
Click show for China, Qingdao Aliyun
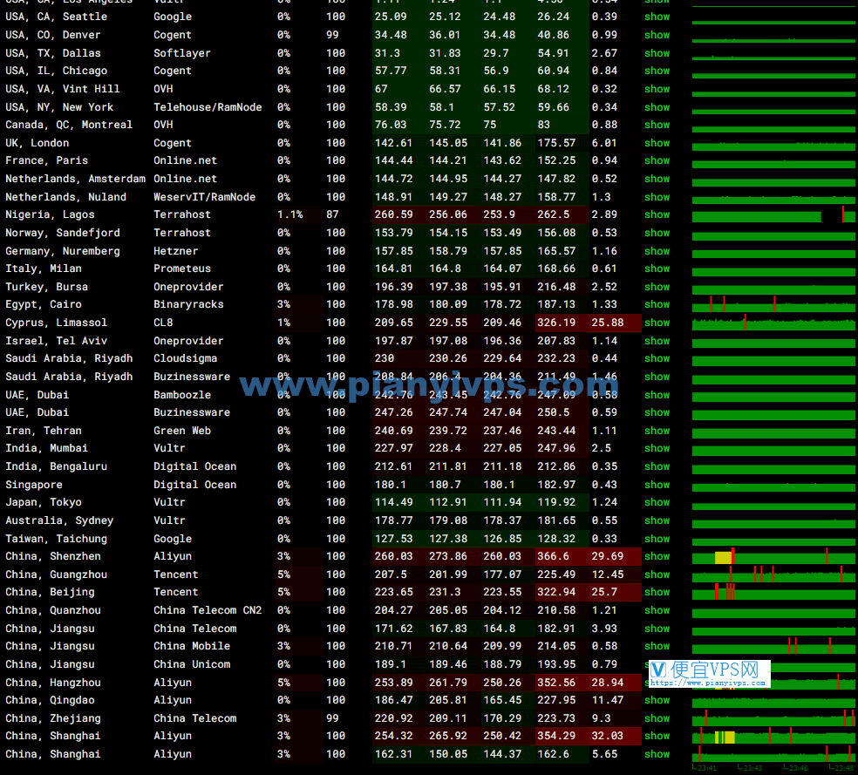pos(657,700)
